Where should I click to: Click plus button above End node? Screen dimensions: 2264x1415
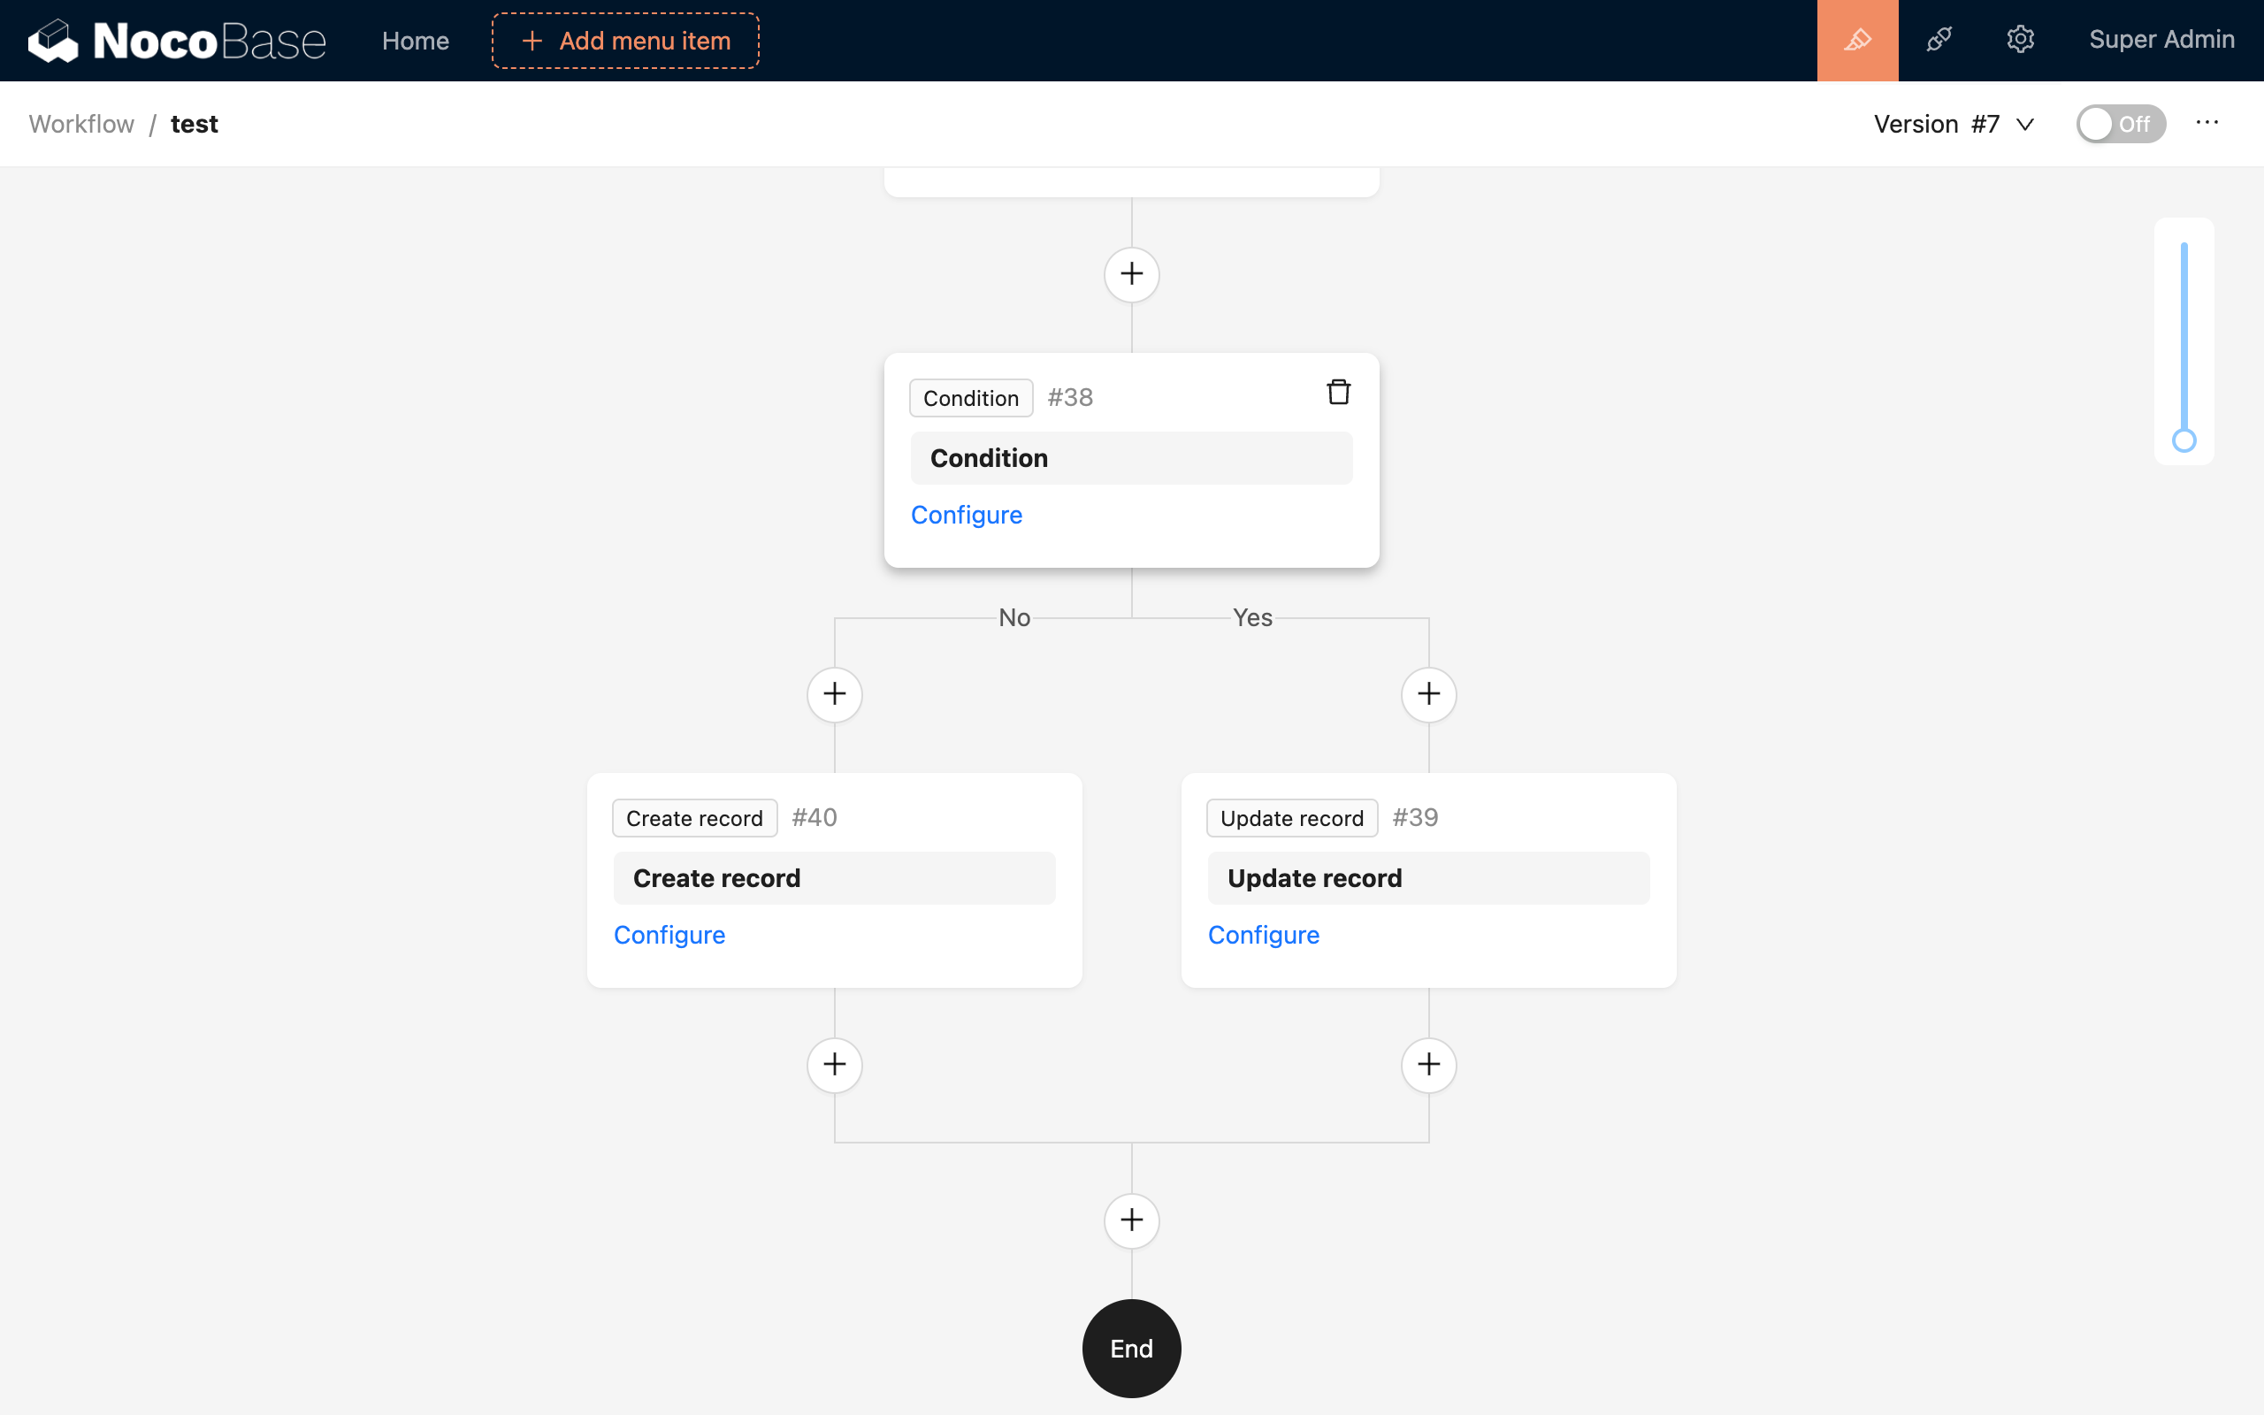1131,1220
